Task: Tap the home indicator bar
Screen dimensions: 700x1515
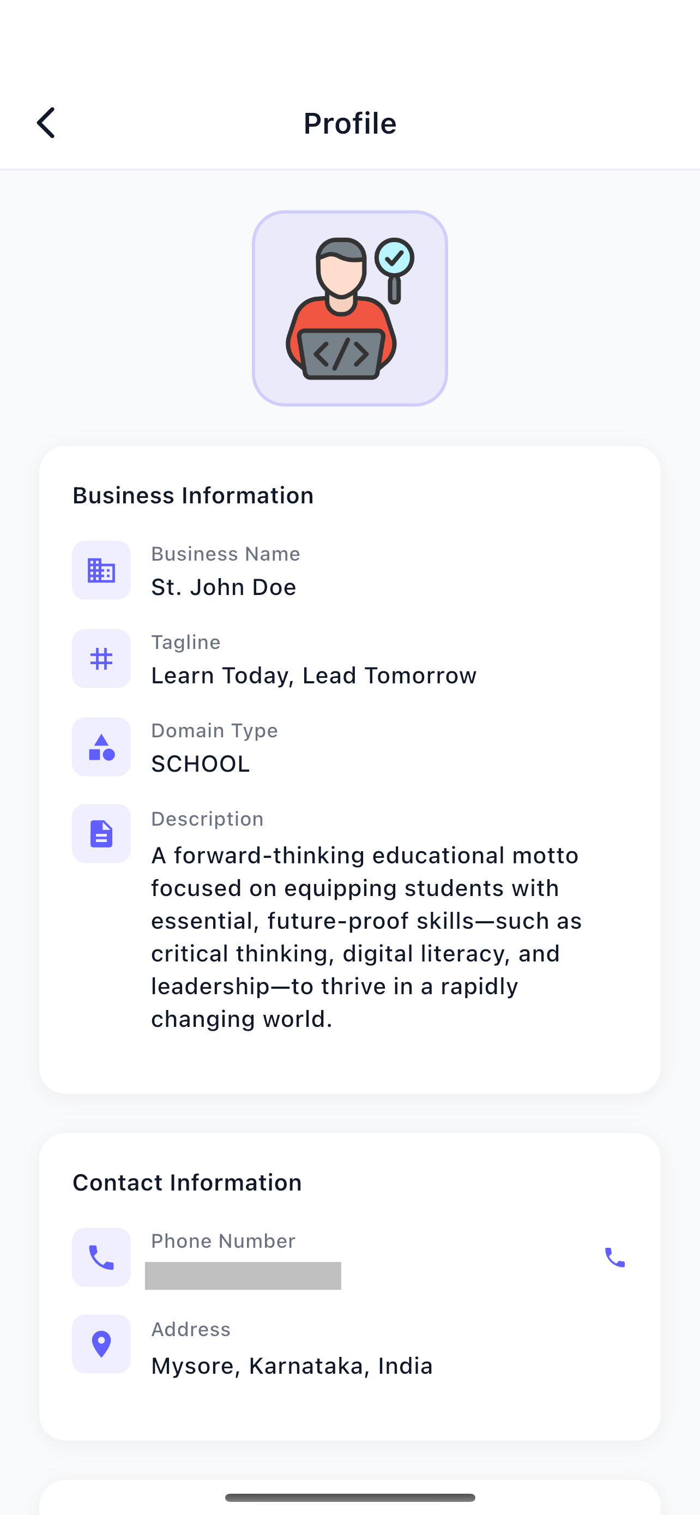Action: tap(349, 1498)
